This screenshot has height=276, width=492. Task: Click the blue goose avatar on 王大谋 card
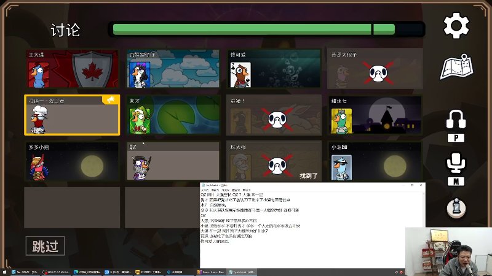39,75
